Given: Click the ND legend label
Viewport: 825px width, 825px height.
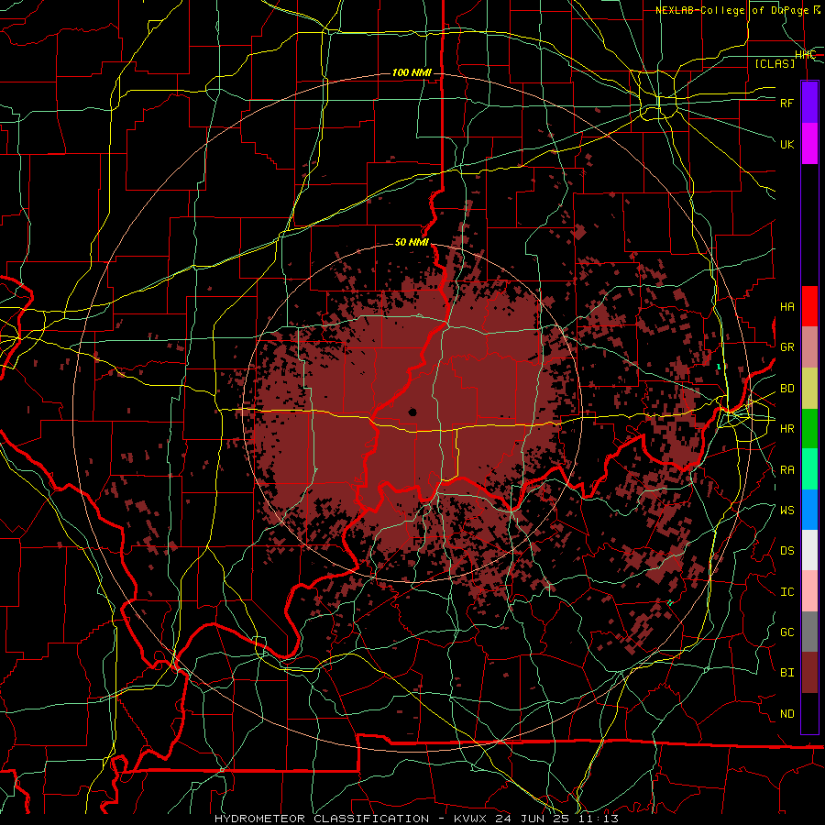Looking at the screenshot, I should tap(787, 714).
